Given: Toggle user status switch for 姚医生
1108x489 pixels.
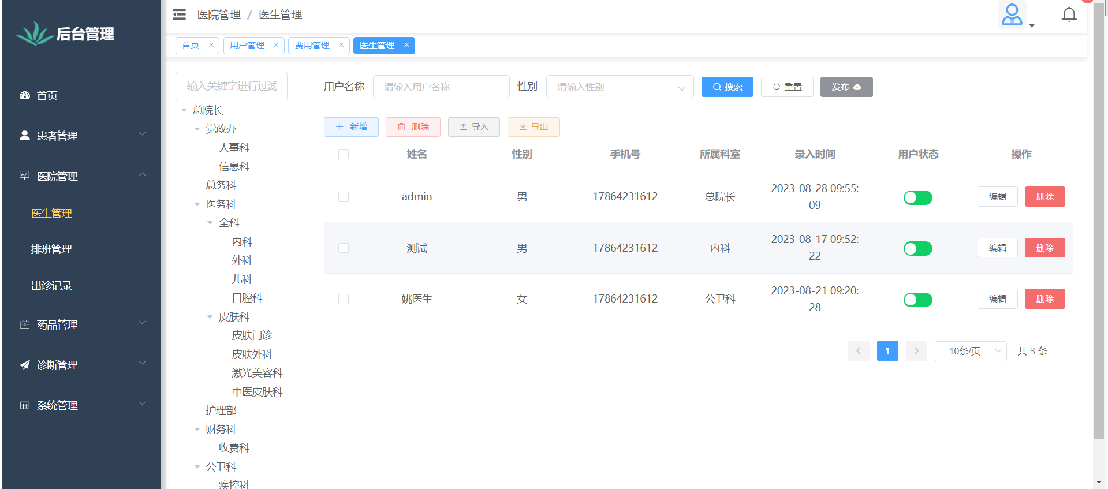Looking at the screenshot, I should click(918, 300).
